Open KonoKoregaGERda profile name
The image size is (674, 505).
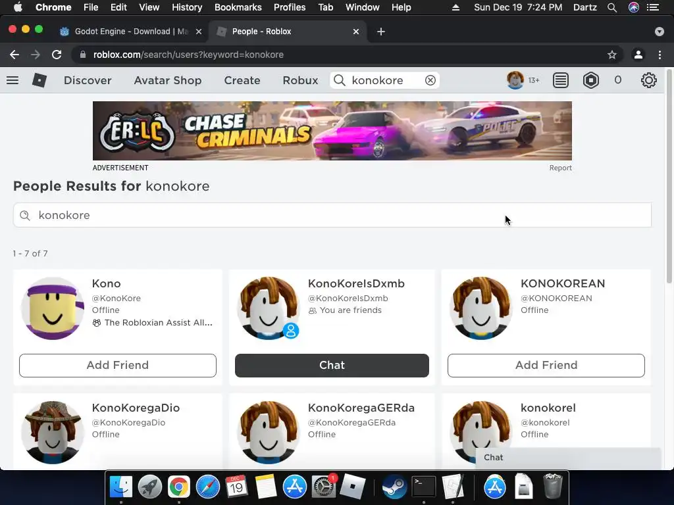point(361,408)
